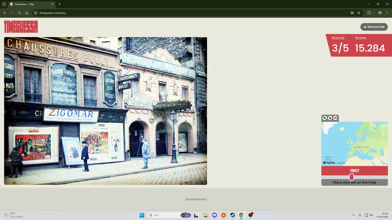This screenshot has height=220, width=392.
Task: Open the orange lightning app in the taskbar
Action: pyautogui.click(x=224, y=215)
